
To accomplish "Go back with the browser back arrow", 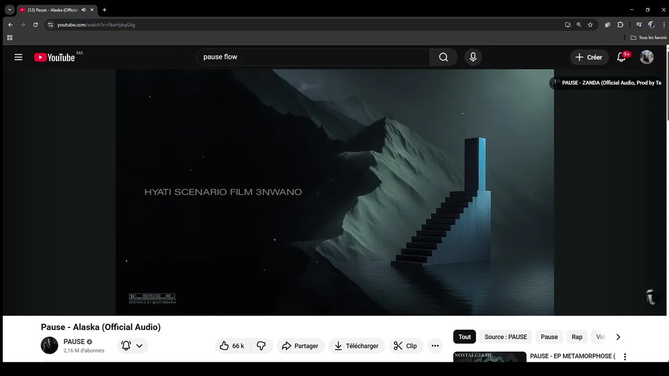I will 10,25.
